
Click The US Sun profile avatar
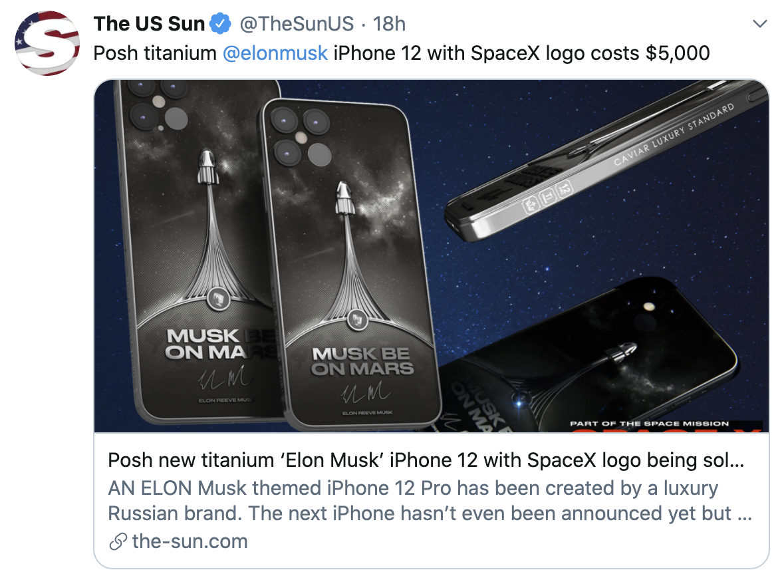[x=47, y=42]
